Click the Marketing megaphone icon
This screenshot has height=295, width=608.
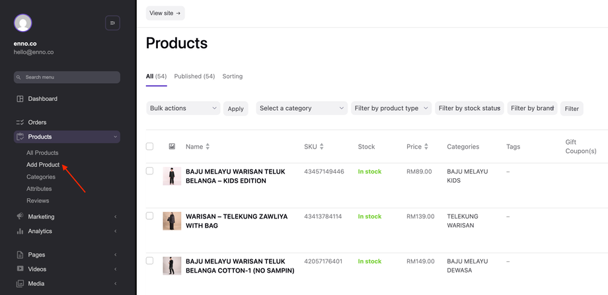tap(20, 216)
